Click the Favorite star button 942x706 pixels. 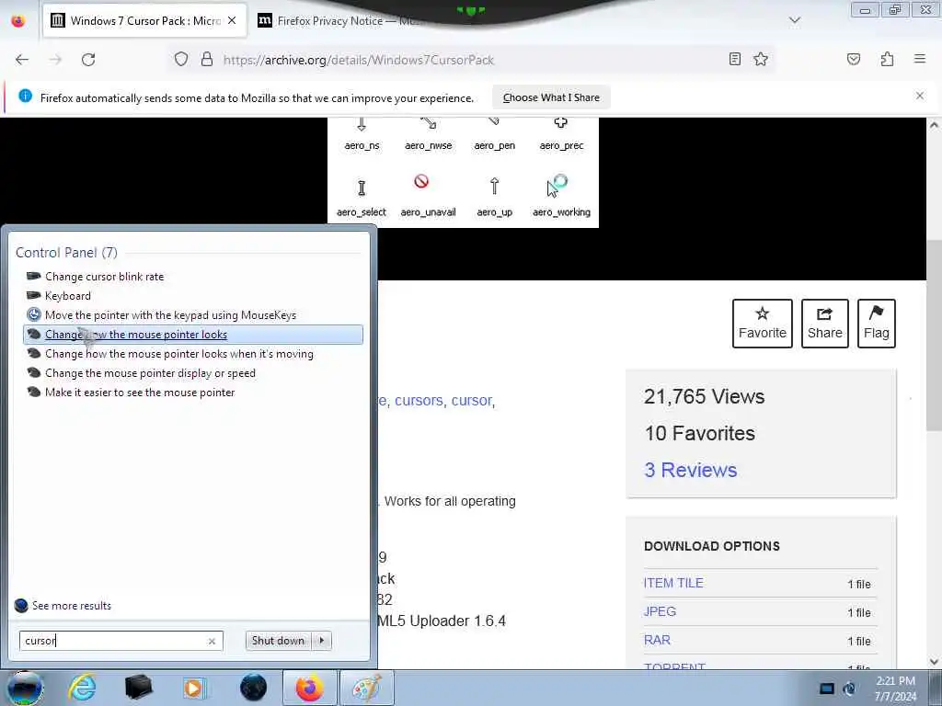(763, 324)
